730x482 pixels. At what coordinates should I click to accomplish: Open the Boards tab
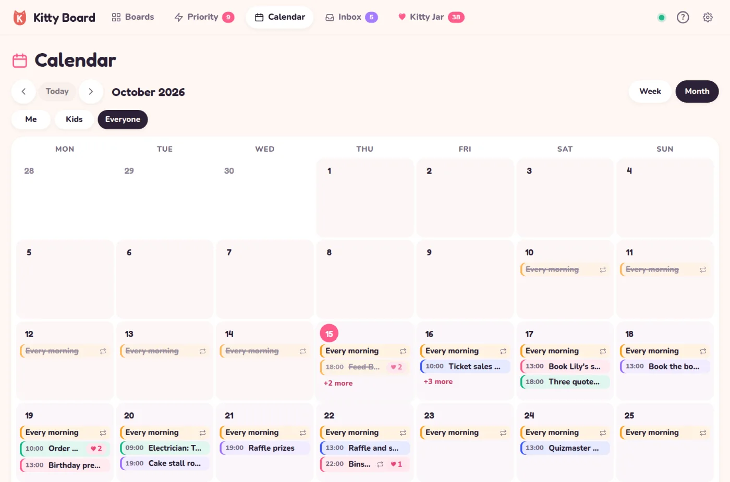pyautogui.click(x=133, y=17)
